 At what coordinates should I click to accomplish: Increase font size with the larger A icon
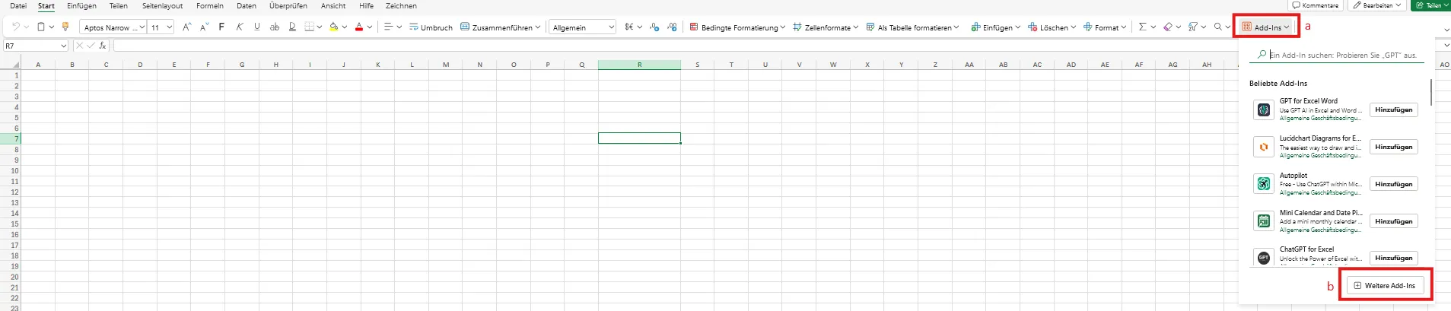coord(186,27)
